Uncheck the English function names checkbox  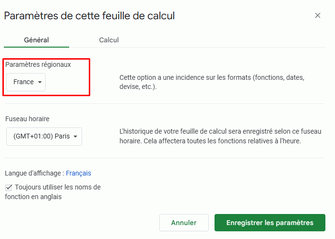pos(9,187)
